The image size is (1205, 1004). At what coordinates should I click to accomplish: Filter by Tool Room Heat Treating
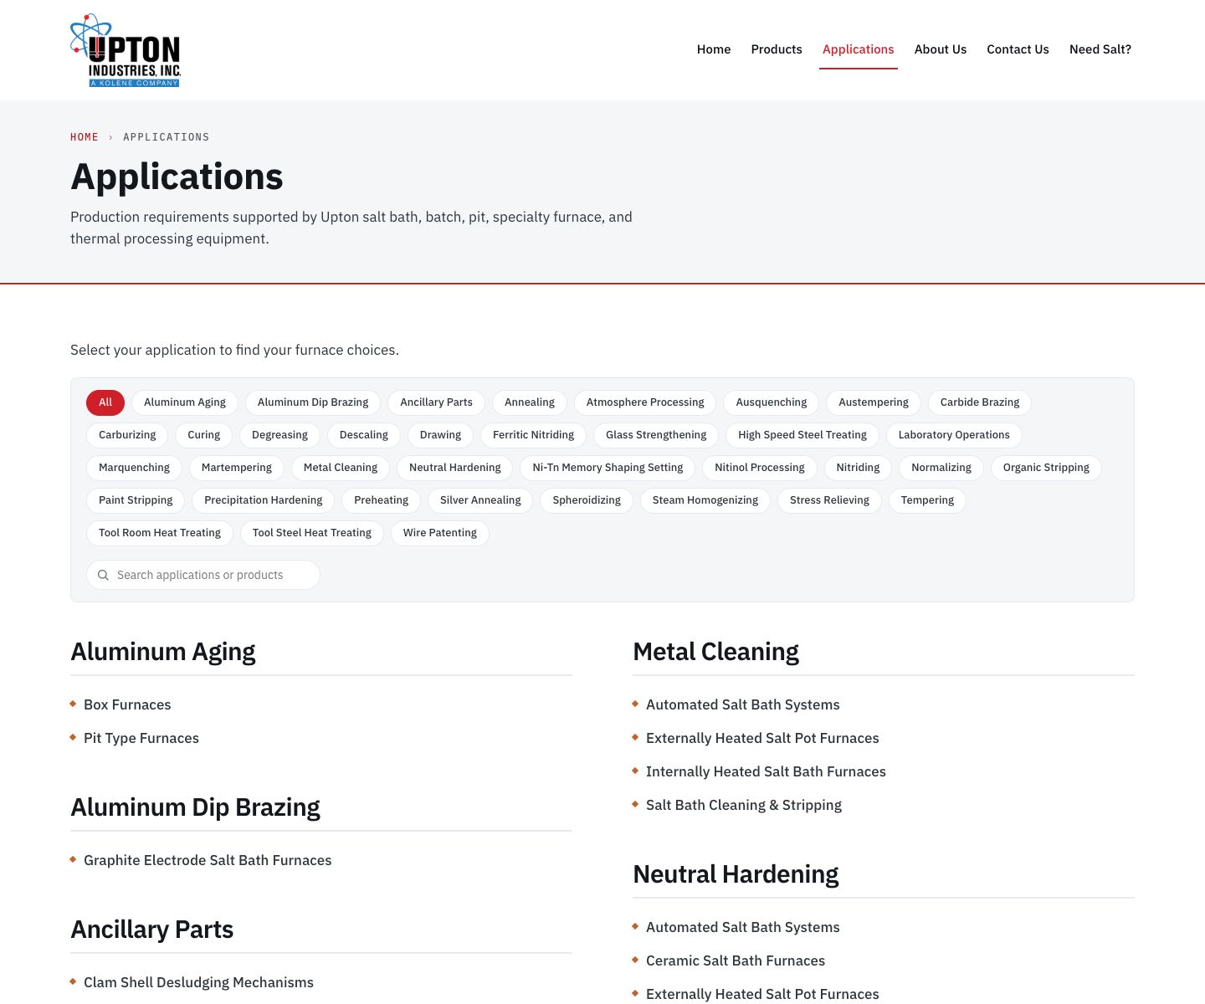160,533
